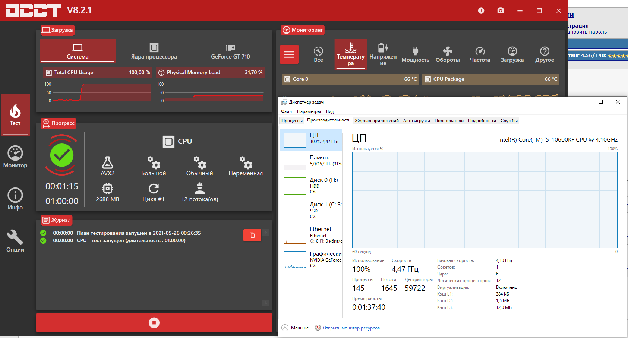Open the Параметры menu in Task Manager

coord(309,111)
